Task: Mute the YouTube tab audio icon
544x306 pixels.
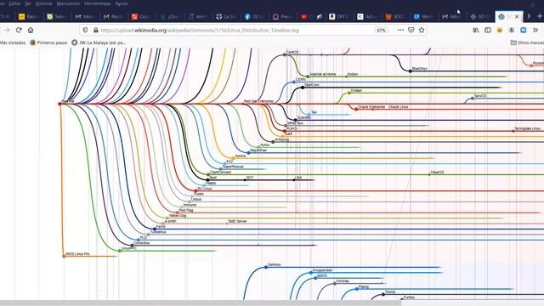Action: (320, 16)
